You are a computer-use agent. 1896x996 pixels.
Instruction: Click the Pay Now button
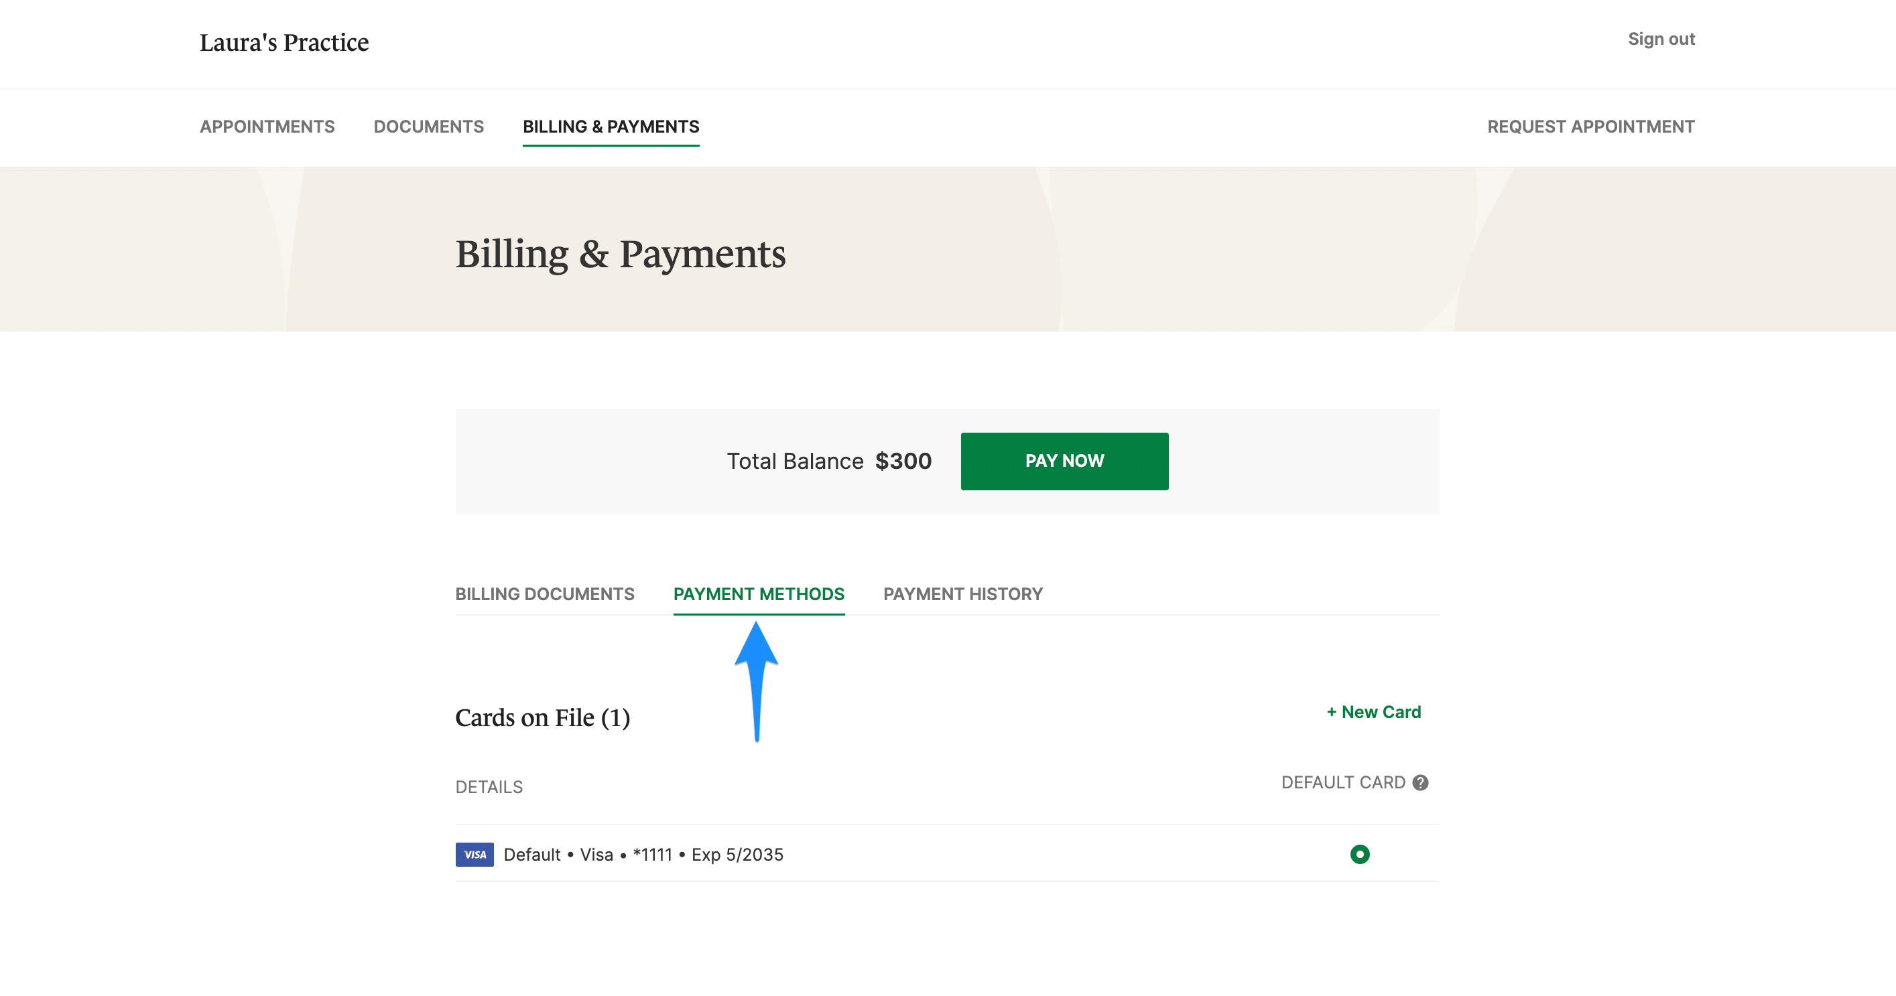pos(1064,461)
